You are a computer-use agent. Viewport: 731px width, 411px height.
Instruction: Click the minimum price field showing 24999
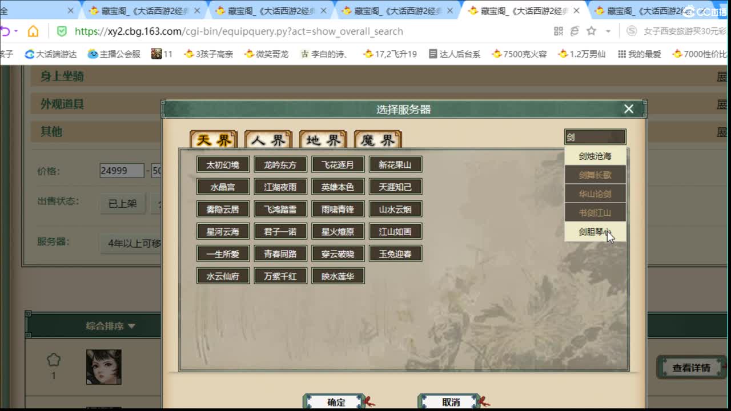click(122, 171)
